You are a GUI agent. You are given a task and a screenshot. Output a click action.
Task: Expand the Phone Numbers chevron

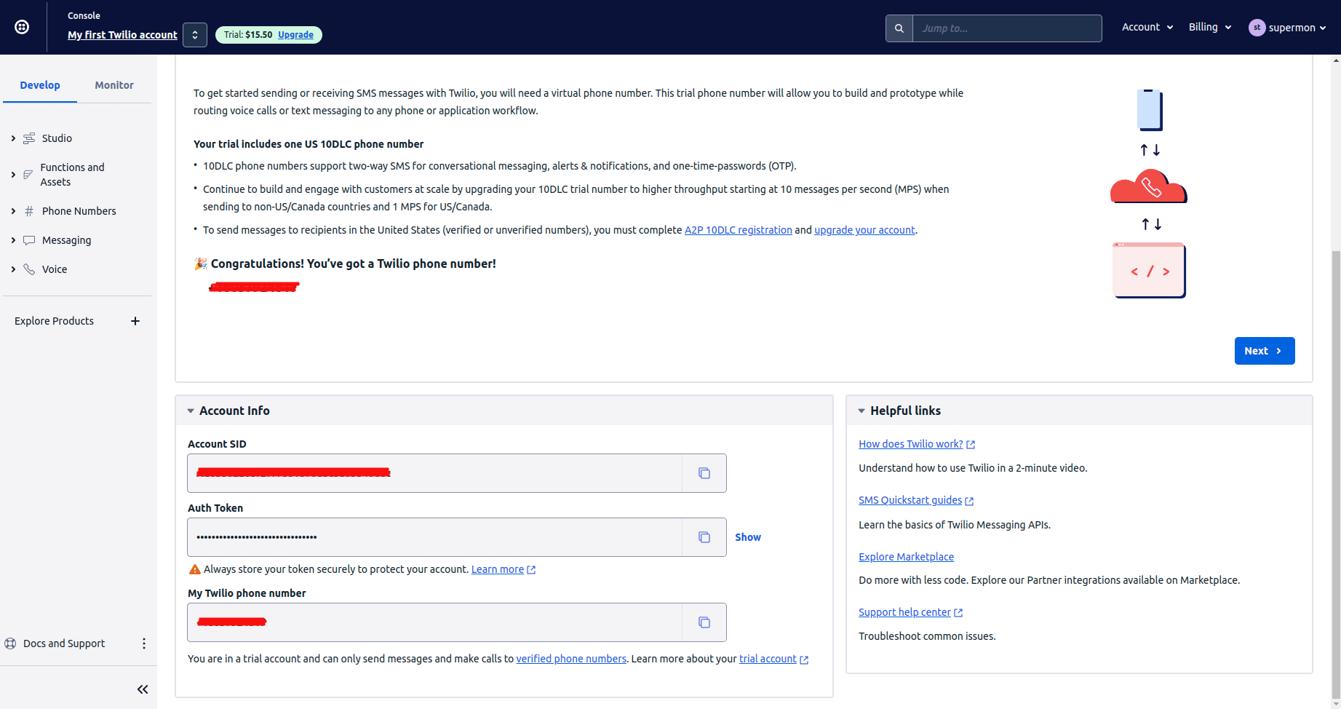pos(13,211)
